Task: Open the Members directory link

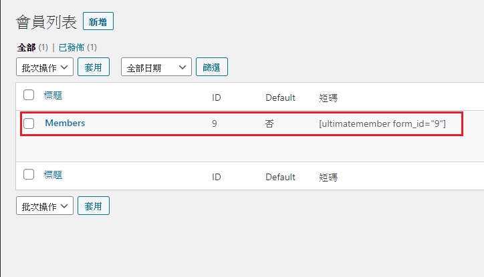Action: tap(65, 123)
